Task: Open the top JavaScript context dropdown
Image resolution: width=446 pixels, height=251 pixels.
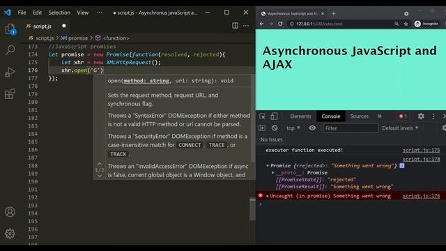Action: 293,128
